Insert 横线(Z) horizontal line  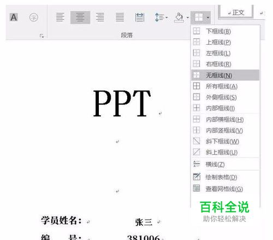pyautogui.click(x=225, y=164)
